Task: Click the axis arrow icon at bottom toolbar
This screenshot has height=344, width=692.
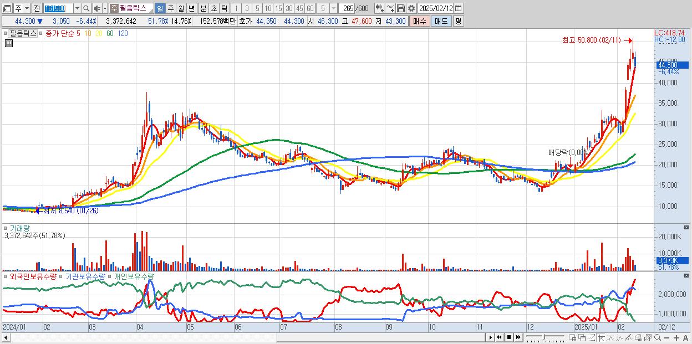Action: [x=601, y=337]
